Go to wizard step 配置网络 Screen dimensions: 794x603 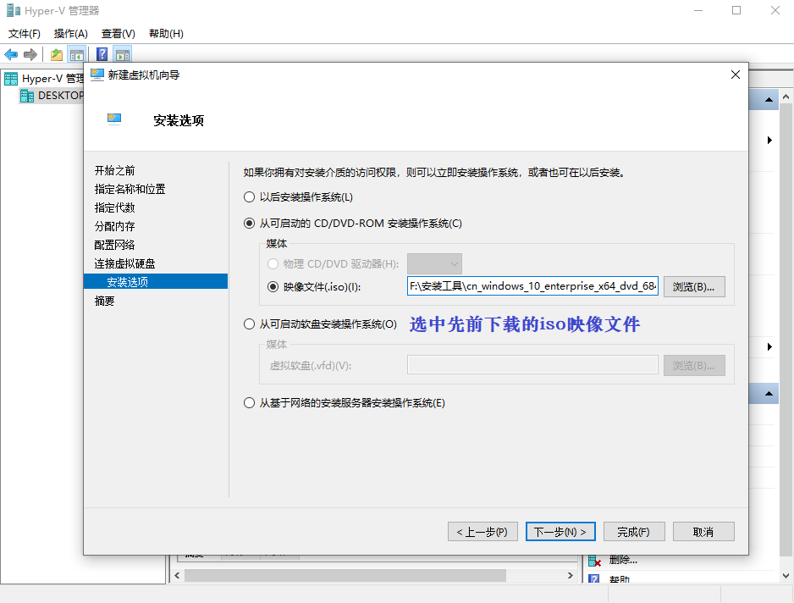(115, 245)
